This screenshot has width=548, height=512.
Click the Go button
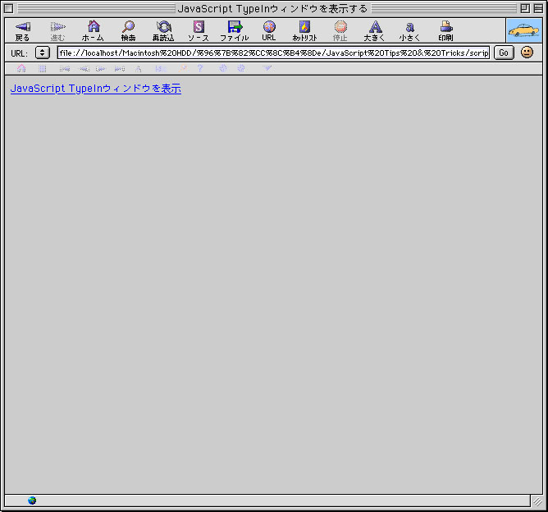pos(504,53)
